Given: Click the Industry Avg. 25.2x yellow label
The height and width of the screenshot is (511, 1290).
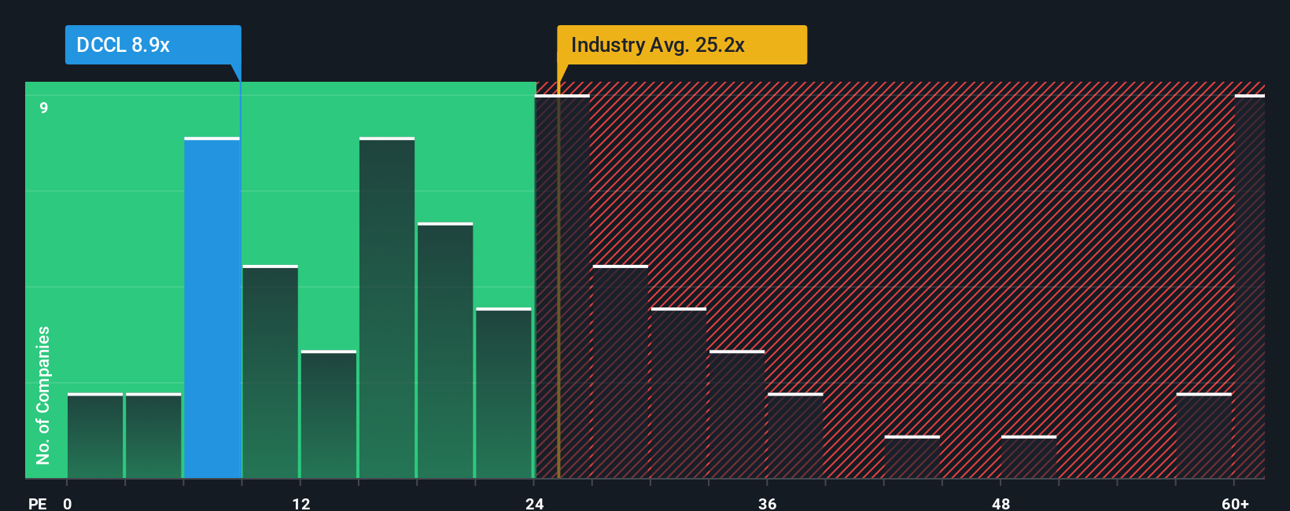Looking at the screenshot, I should pyautogui.click(x=682, y=45).
